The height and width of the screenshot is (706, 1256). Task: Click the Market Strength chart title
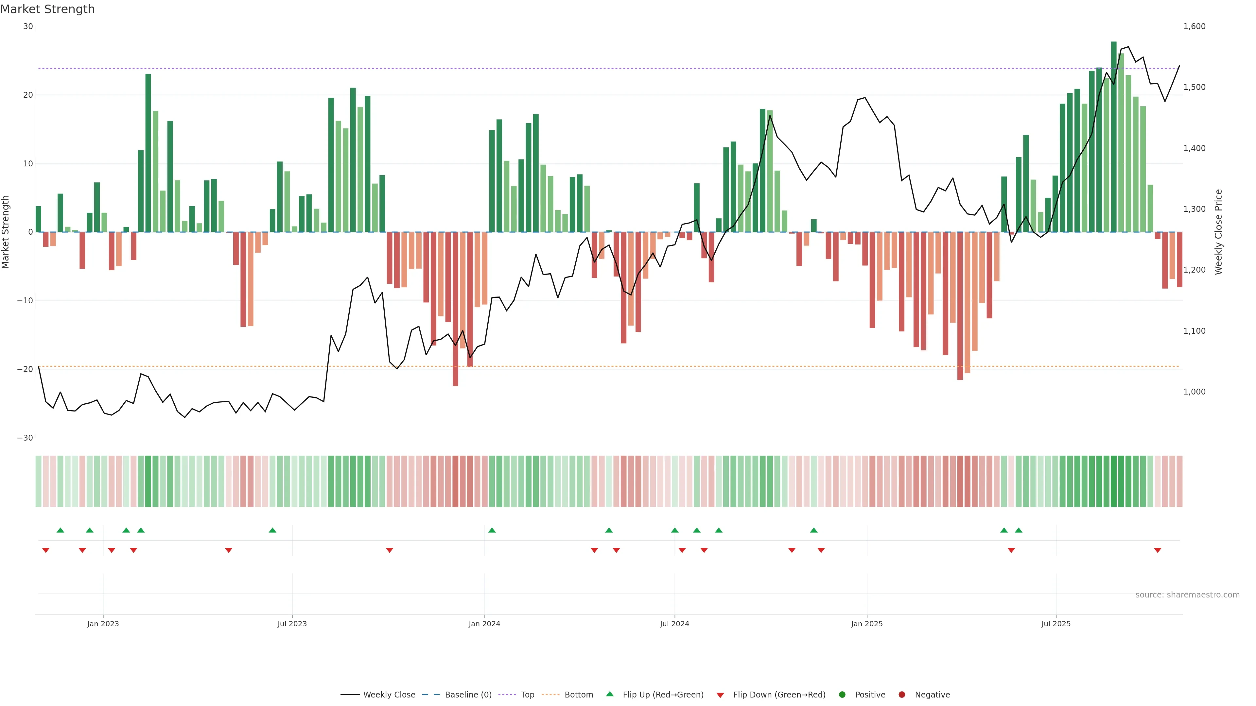(47, 9)
